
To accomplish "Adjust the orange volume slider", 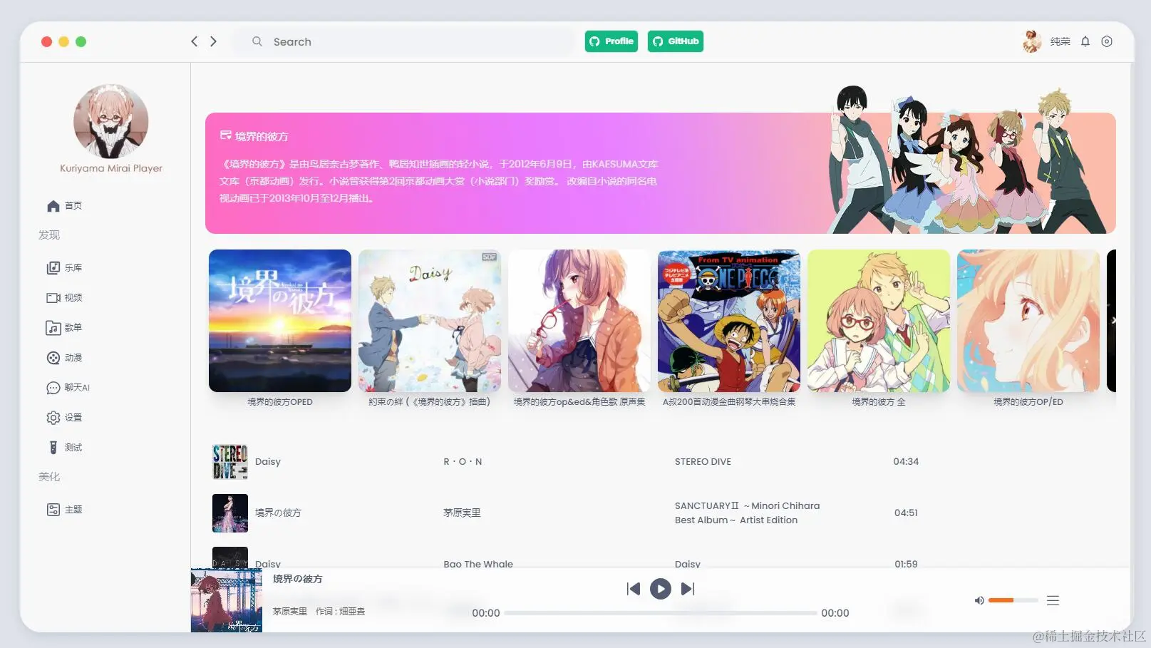I will 1008,600.
